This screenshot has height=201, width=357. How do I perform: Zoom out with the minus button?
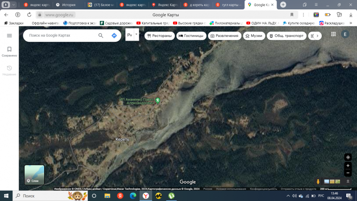[348, 173]
